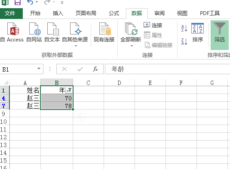The height and width of the screenshot is (169, 230).
Task: Open Insert Function fx dialog
Action: point(95,69)
